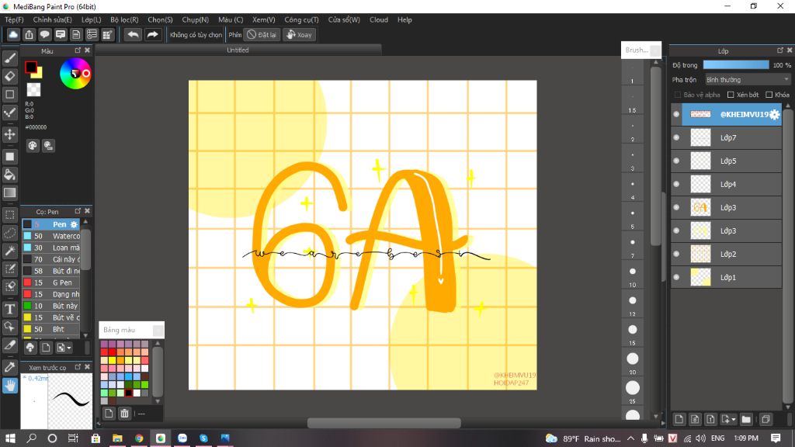
Task: Select the Bht brush entry
Action: pyautogui.click(x=50, y=329)
